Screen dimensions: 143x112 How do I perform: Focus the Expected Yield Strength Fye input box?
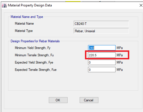(102, 62)
